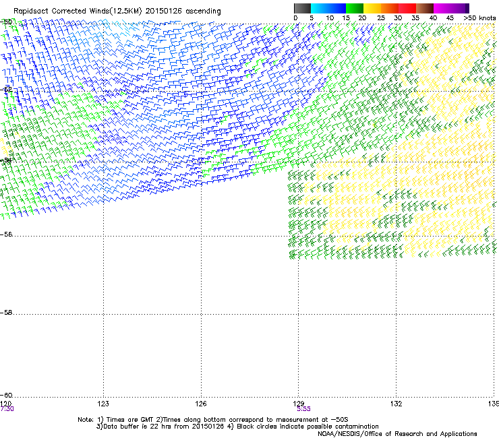Click the brown 35-40 knots legend swatch
Viewport: 499px width, 438px height.
pyautogui.click(x=425, y=8)
